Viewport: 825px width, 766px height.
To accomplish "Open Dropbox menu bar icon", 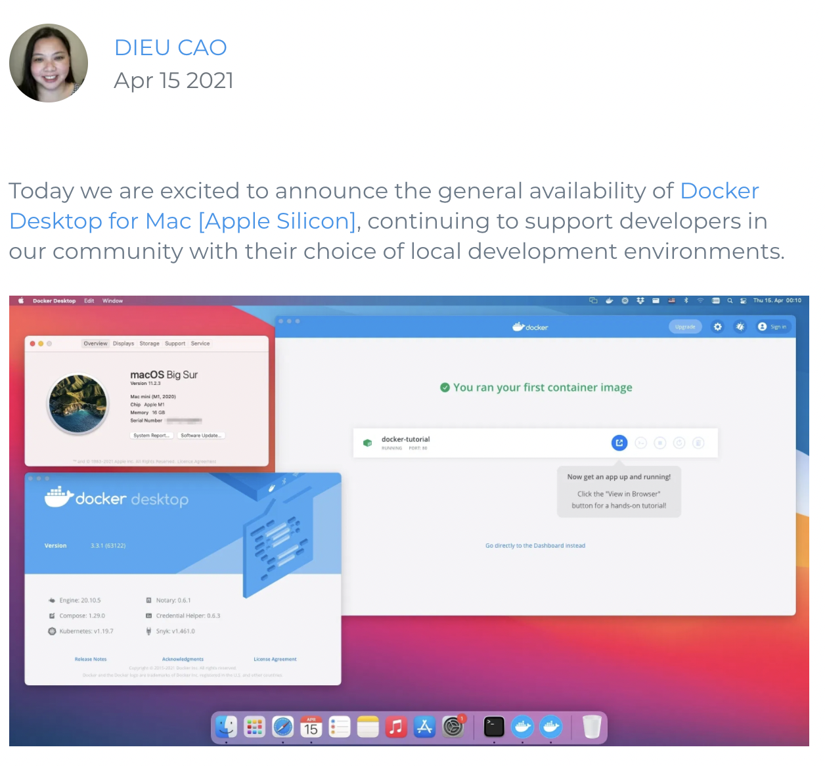I will [640, 301].
